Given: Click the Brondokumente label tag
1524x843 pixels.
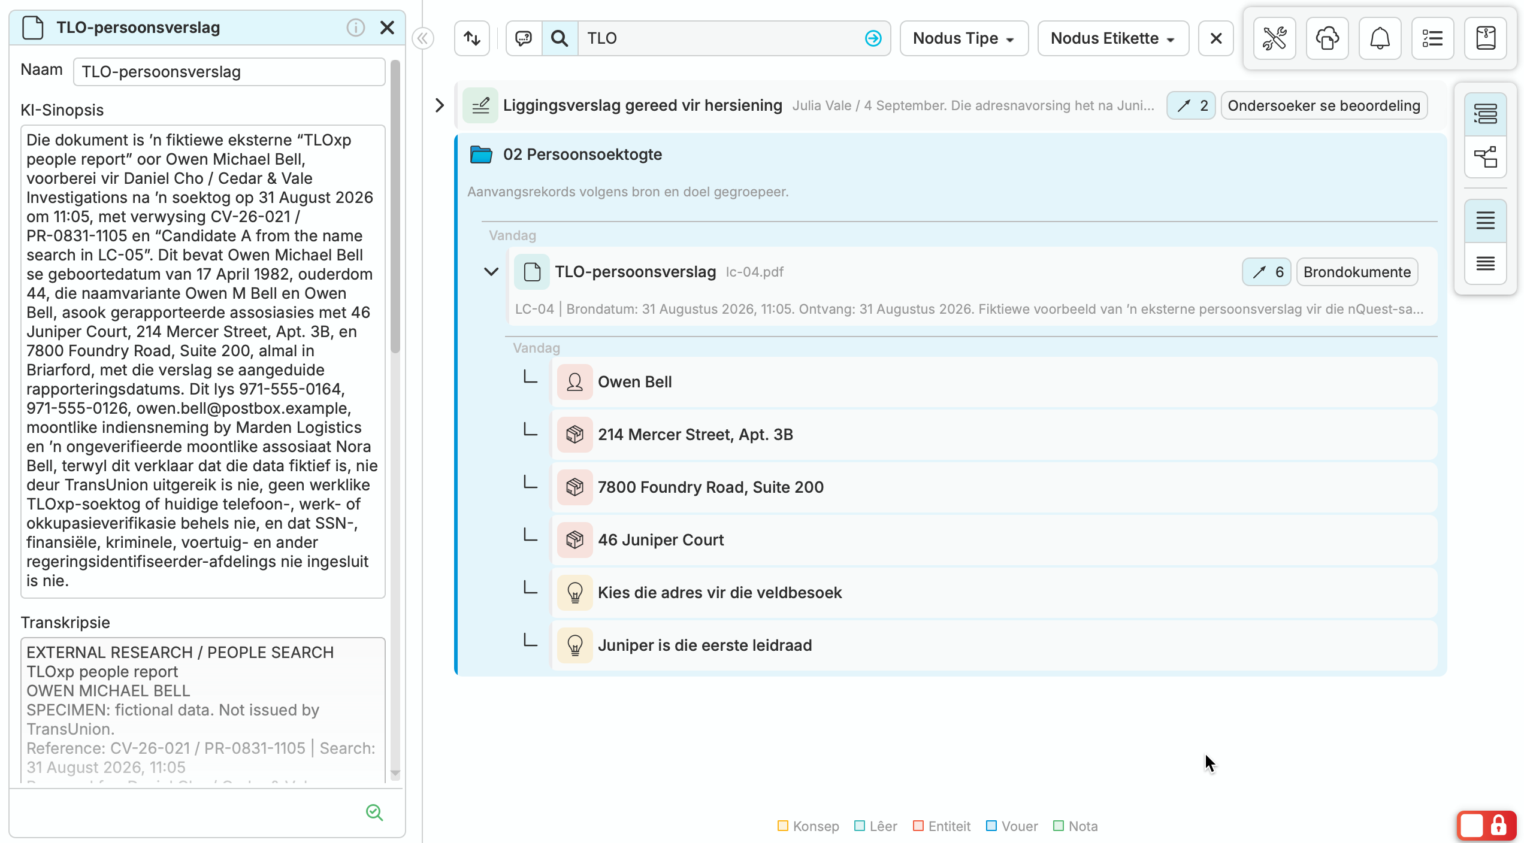Looking at the screenshot, I should [x=1357, y=272].
